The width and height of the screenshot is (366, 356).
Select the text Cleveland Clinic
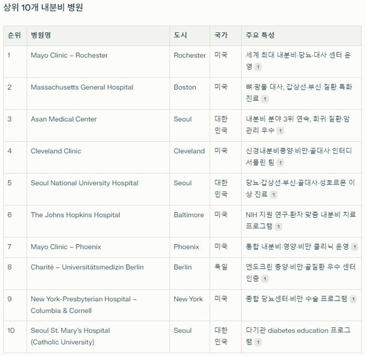[x=56, y=151]
